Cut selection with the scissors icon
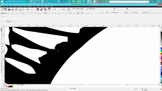The width and height of the screenshot is (162, 91). 16,9
